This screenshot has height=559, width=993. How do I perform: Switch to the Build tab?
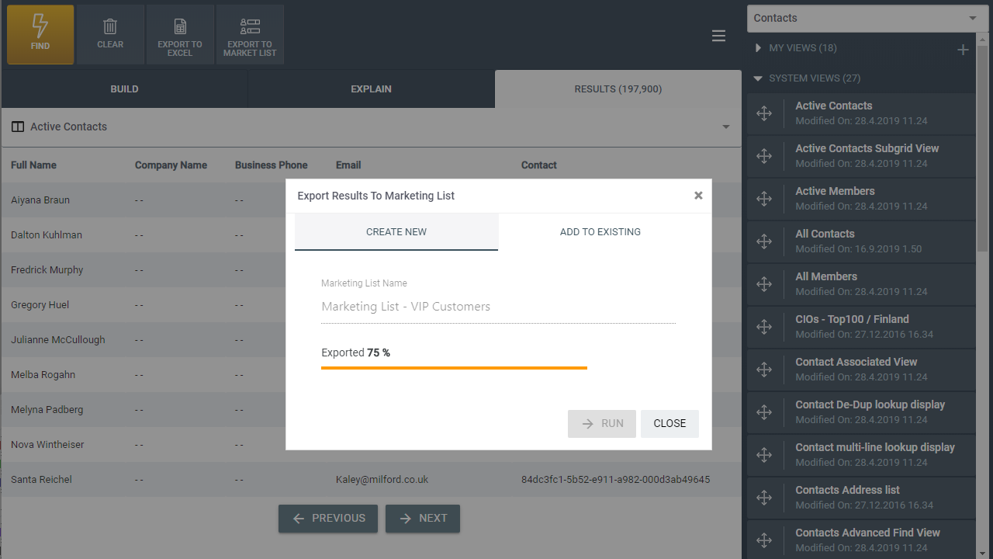click(124, 89)
